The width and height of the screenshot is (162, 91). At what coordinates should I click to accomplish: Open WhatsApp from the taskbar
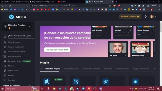(72, 89)
